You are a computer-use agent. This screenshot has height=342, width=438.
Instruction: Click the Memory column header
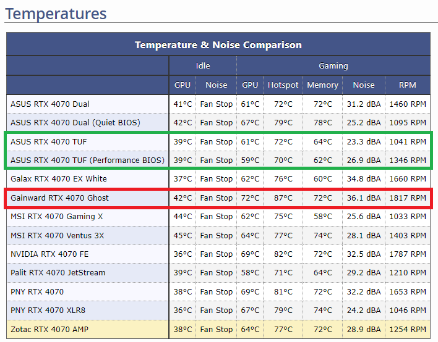(323, 85)
